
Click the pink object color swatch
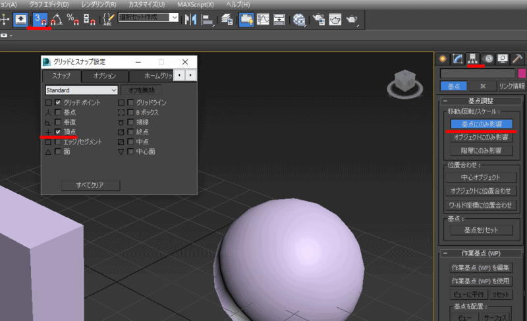pos(522,73)
